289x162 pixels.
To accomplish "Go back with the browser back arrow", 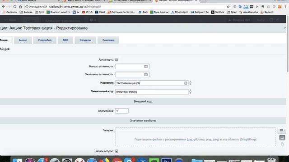I will (4, 7).
